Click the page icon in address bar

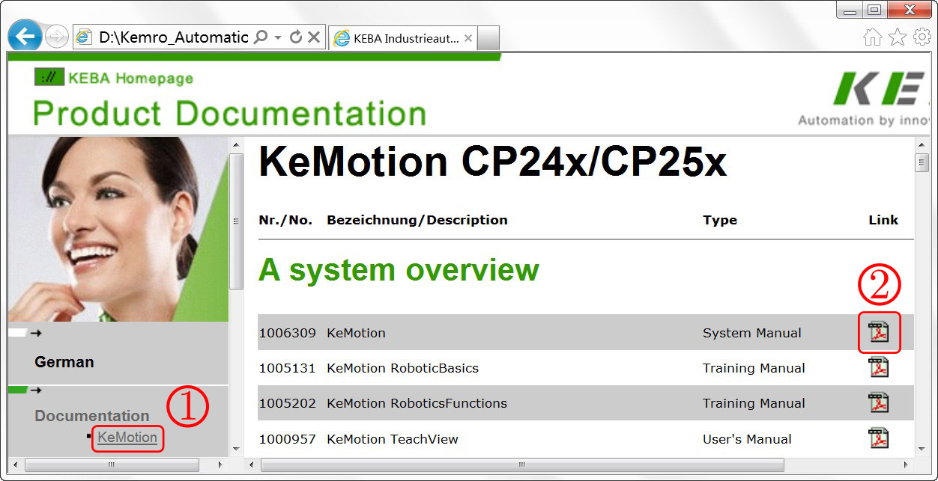[85, 37]
